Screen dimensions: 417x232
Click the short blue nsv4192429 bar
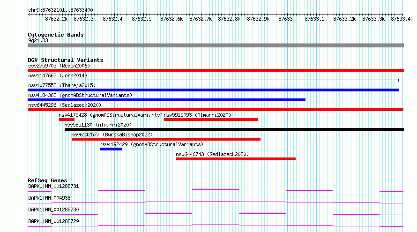(111, 149)
